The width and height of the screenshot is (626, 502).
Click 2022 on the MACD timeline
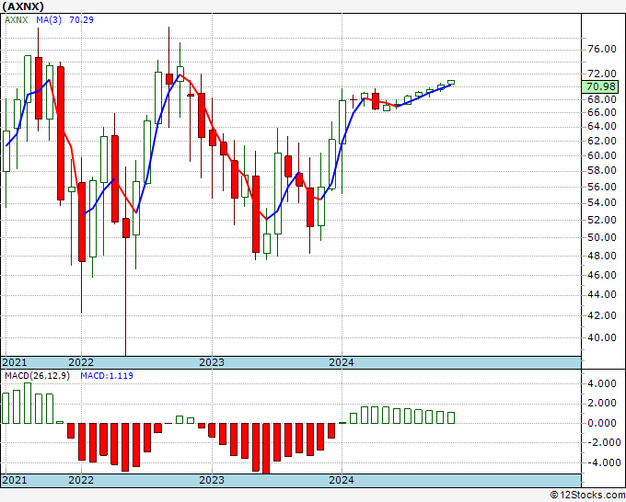pos(81,480)
